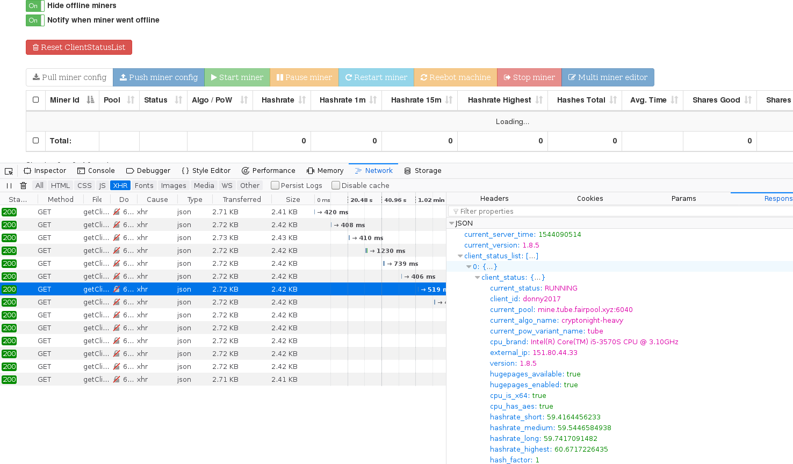Click Reboot machine button
The width and height of the screenshot is (793, 464).
[x=456, y=77]
